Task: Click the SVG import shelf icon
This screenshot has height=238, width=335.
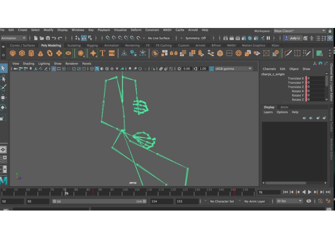Action: tap(112, 53)
